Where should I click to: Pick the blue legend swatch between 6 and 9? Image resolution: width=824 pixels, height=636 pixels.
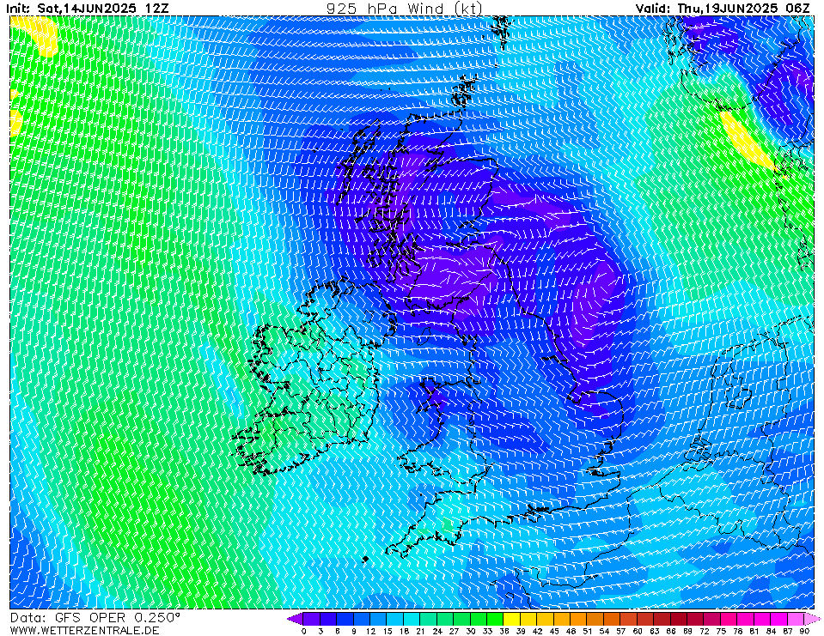(345, 619)
